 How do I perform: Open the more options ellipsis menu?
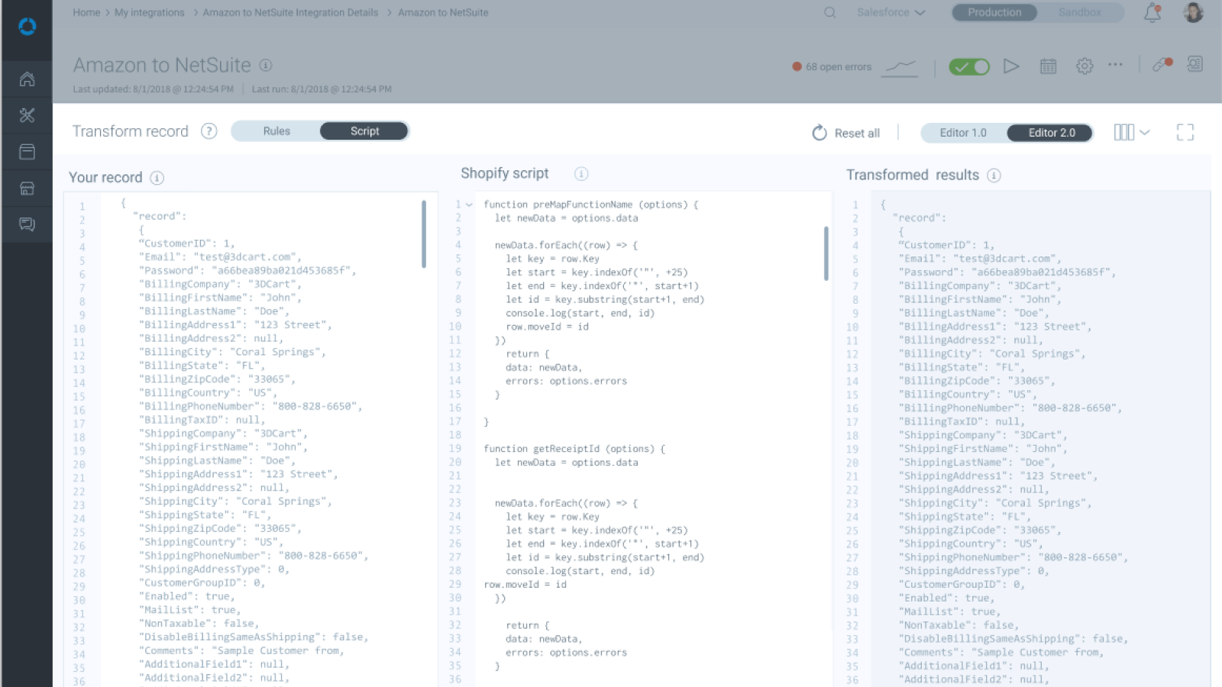[x=1116, y=65]
